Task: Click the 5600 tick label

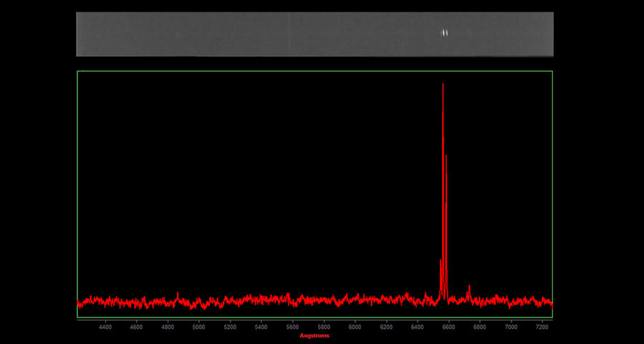Action: click(x=292, y=327)
